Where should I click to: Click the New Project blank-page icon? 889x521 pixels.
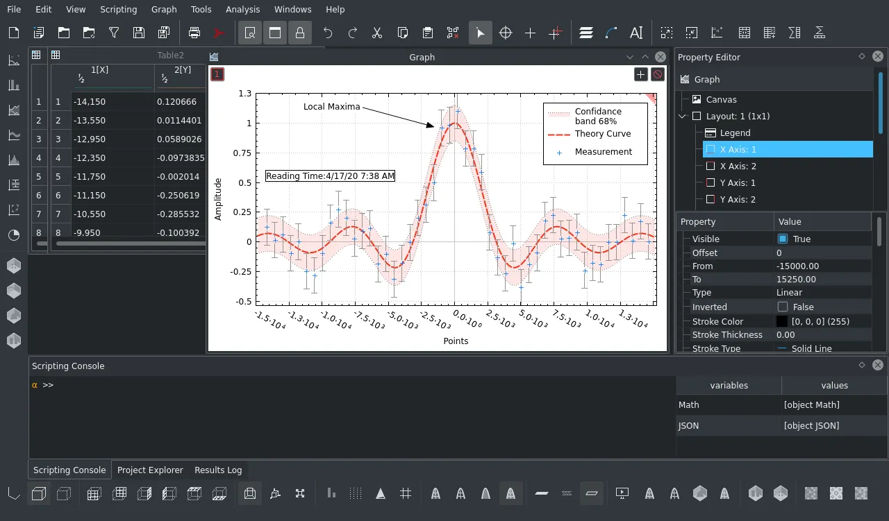14,33
